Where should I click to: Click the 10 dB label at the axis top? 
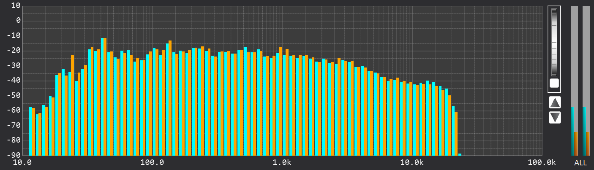click(16, 5)
